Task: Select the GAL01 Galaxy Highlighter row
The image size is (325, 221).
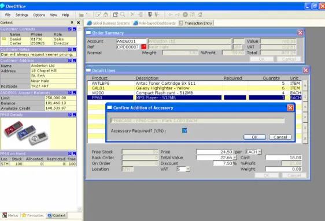Action: (194, 88)
